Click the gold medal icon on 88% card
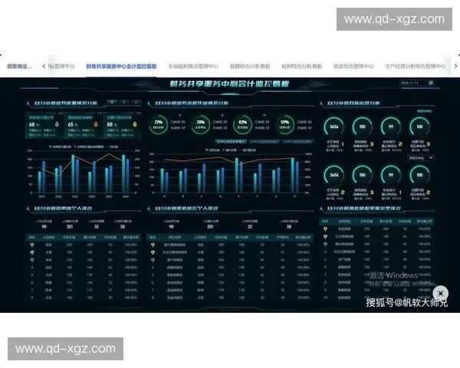460x368 pixels. pyautogui.click(x=135, y=124)
